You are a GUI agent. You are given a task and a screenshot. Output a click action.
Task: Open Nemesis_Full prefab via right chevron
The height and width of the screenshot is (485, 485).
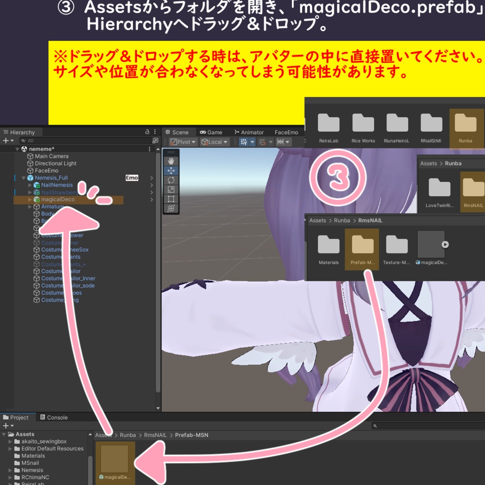click(152, 178)
